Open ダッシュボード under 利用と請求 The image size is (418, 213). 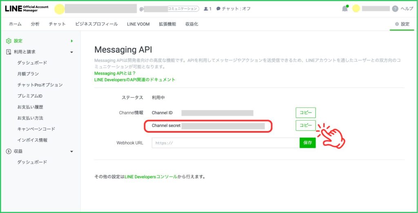click(x=32, y=63)
